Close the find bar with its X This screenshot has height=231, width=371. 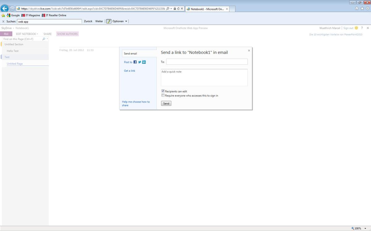[3, 22]
